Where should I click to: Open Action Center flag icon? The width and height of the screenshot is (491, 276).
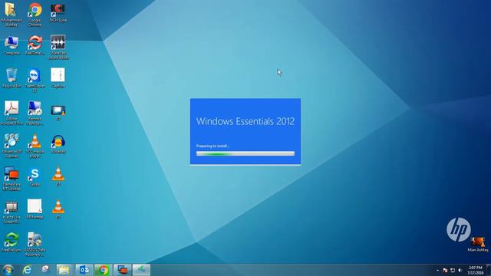[445, 271]
